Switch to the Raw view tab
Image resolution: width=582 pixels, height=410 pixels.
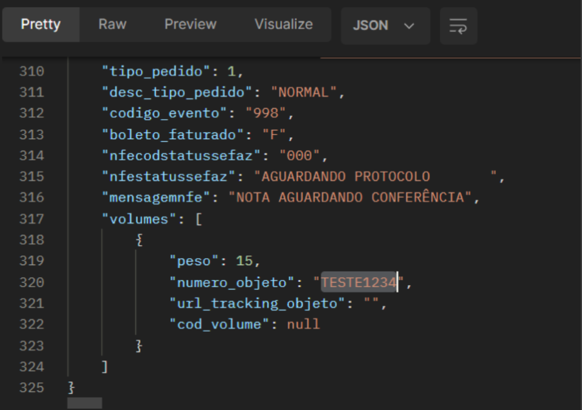[113, 25]
